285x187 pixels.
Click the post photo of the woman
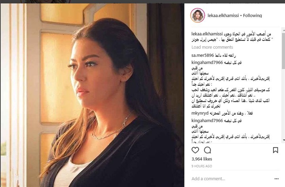click(x=92, y=95)
